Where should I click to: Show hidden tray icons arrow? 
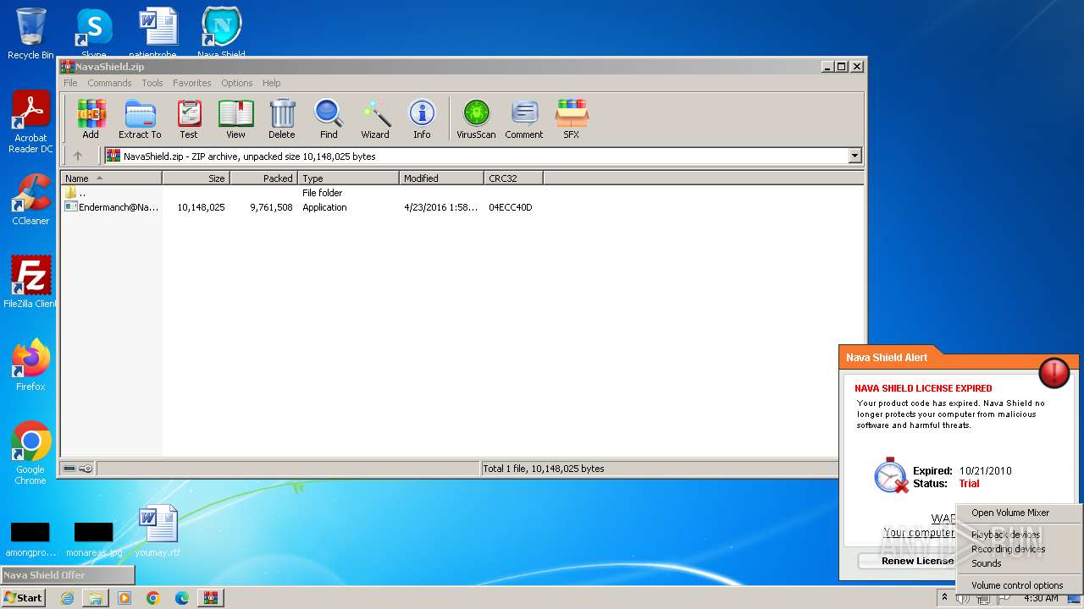943,598
